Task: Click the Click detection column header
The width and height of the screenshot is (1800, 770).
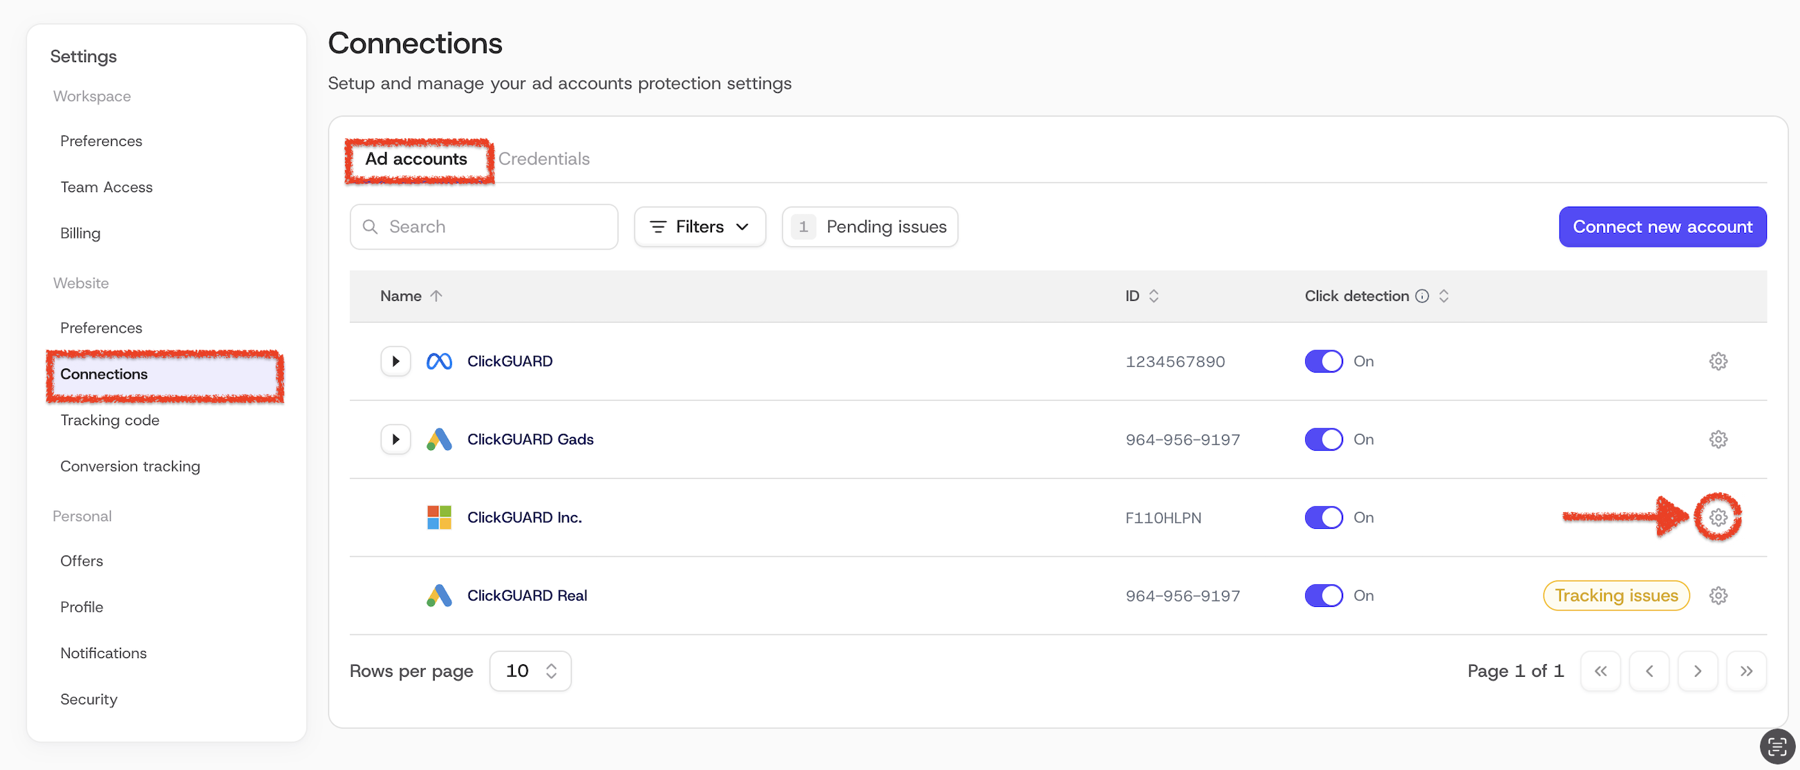Action: (1356, 297)
